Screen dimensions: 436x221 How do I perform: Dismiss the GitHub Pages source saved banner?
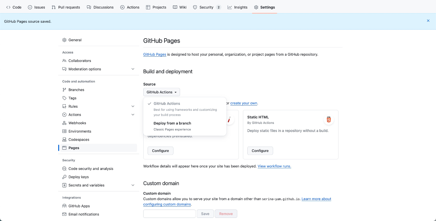click(428, 21)
